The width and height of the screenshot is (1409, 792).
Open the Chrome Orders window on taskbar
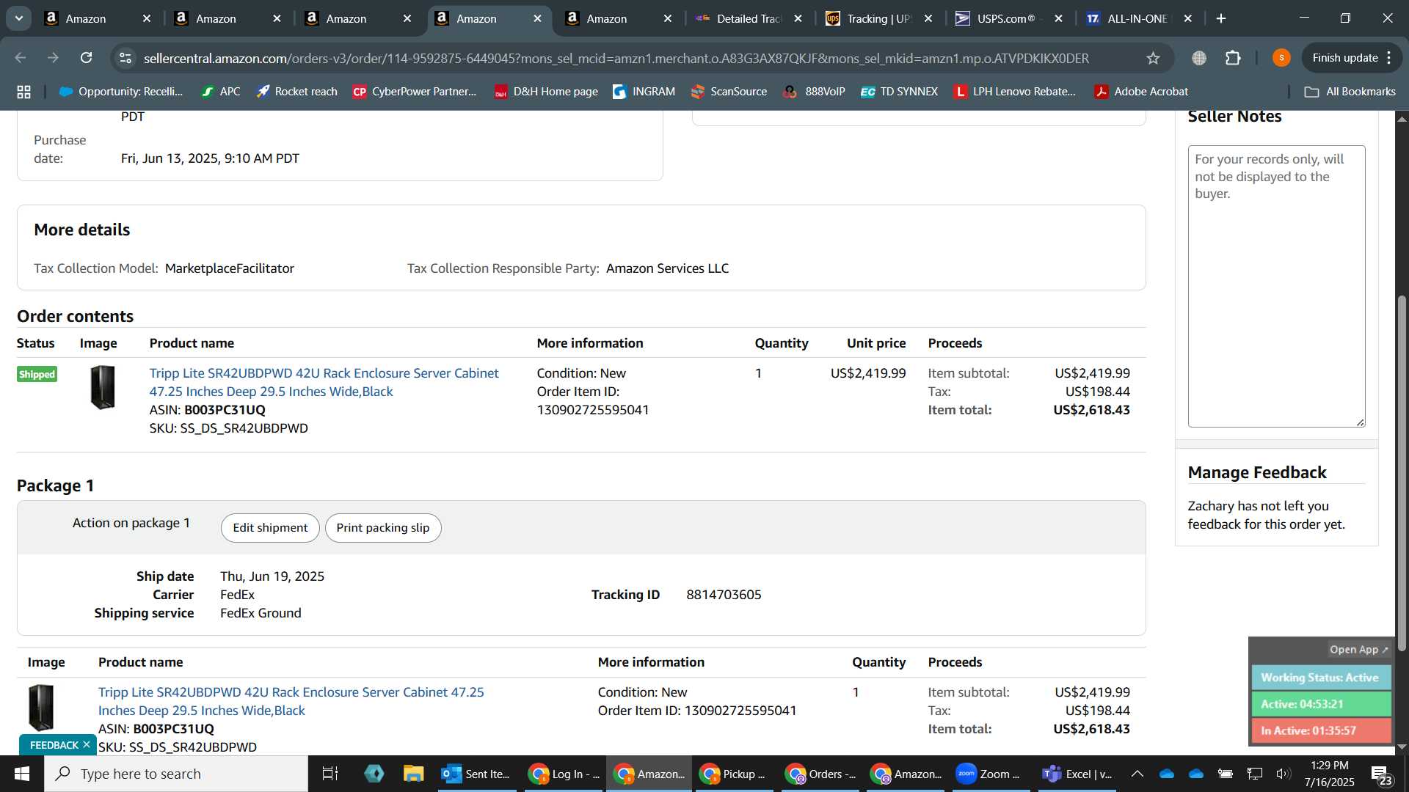point(820,774)
